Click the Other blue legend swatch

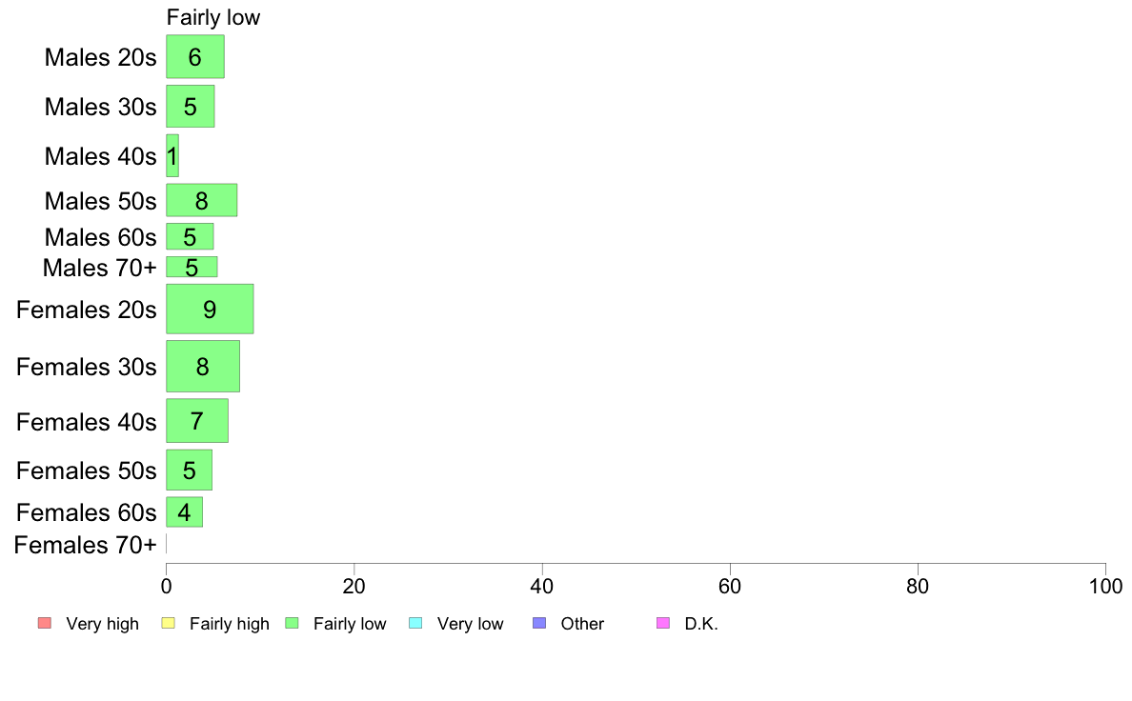(539, 623)
